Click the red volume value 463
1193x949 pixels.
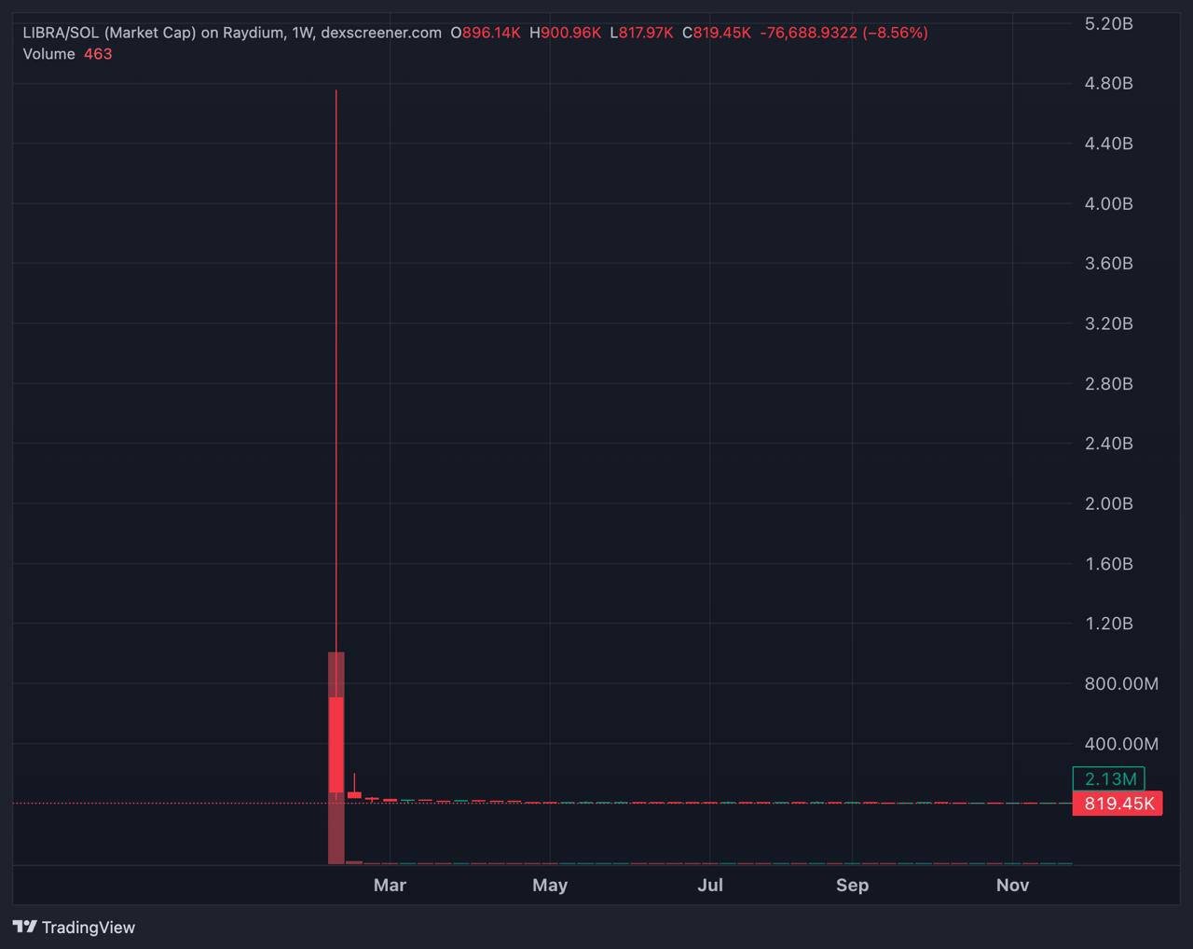coord(98,54)
